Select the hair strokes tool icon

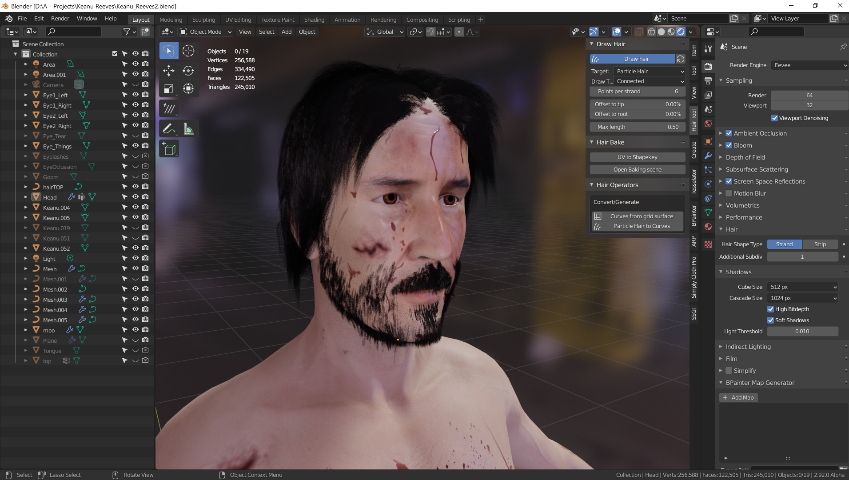[169, 109]
